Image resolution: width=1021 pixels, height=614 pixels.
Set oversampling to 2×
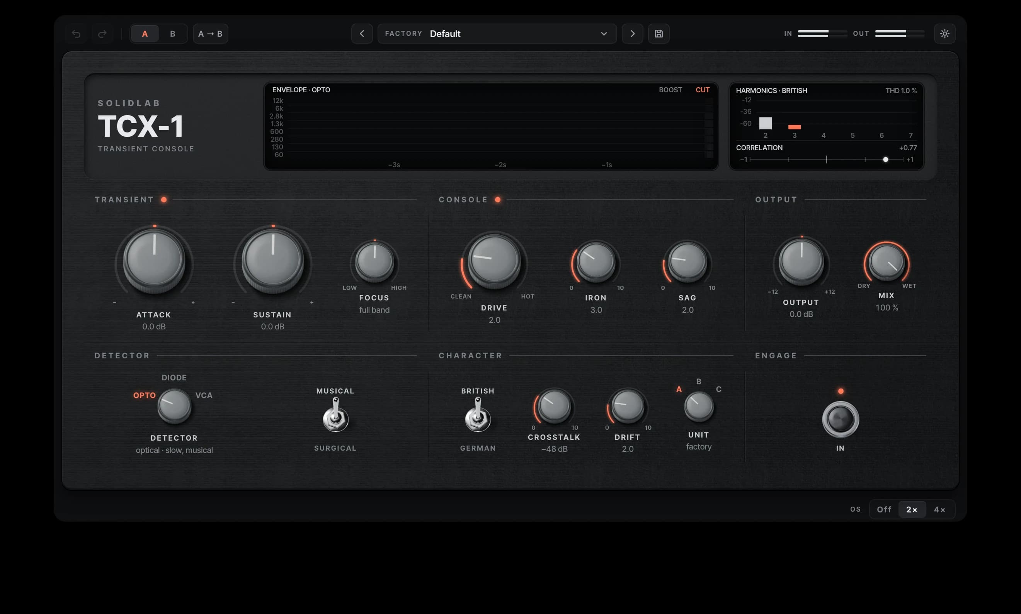912,509
